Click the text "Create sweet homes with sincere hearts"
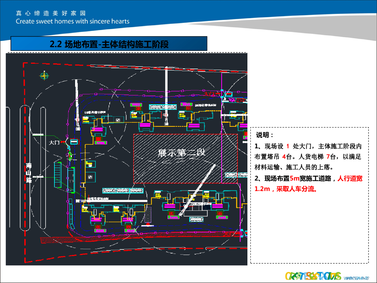The width and height of the screenshot is (377, 283). pyautogui.click(x=73, y=21)
